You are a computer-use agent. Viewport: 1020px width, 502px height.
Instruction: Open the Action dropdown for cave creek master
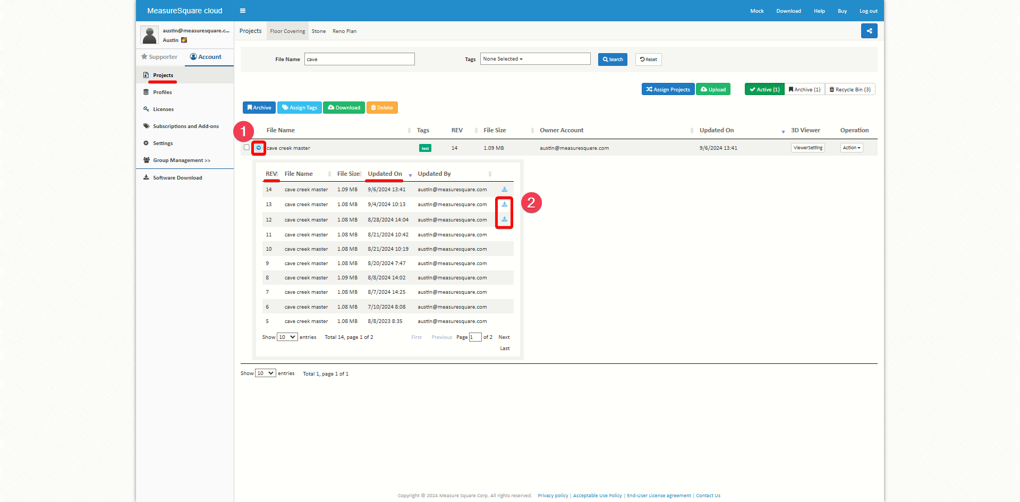[x=852, y=148]
